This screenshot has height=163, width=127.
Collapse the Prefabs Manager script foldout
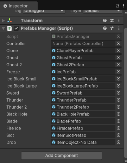(x=4, y=28)
